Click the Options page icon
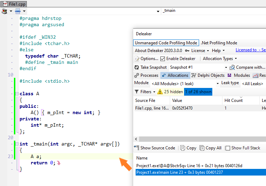 coord(137,59)
